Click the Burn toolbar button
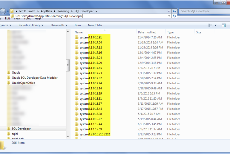 click(78, 25)
